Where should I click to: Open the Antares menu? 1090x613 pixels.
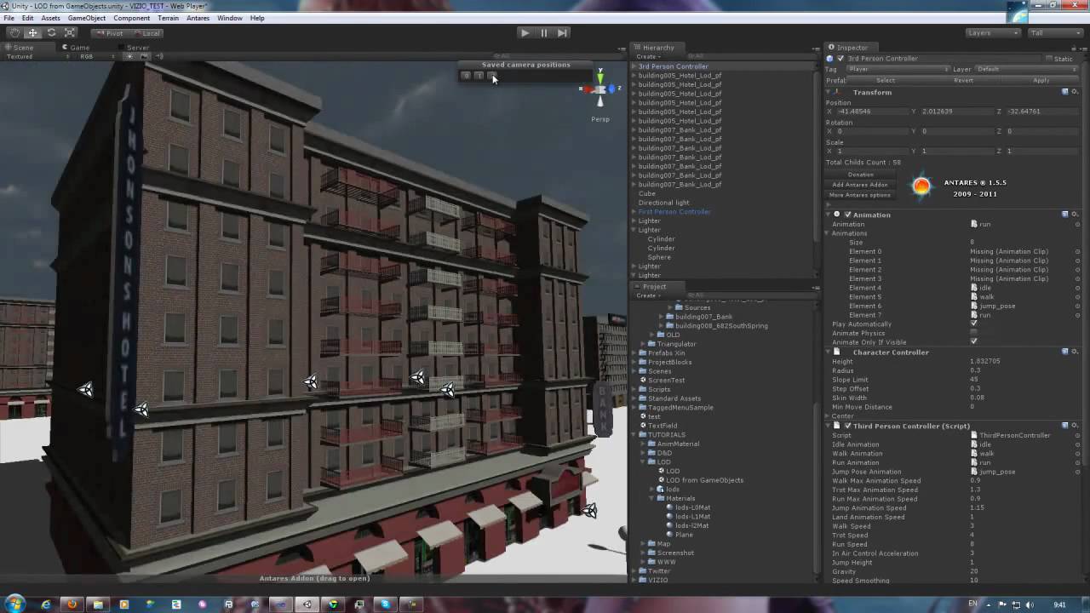coord(198,18)
